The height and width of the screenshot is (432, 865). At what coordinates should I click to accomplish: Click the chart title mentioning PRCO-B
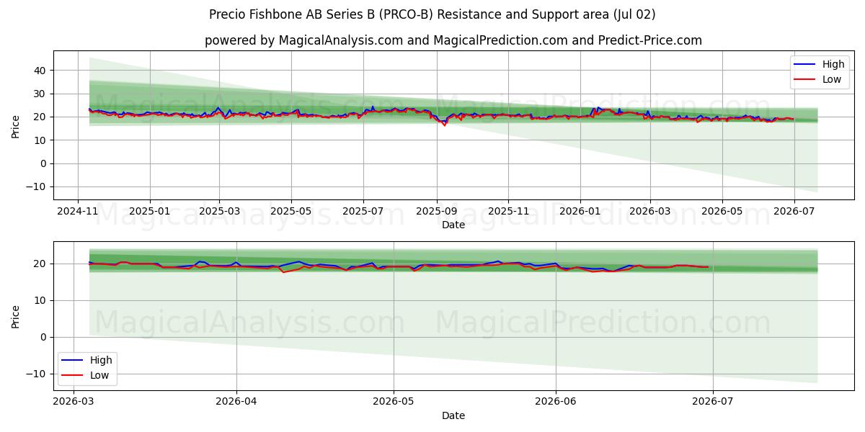432,14
